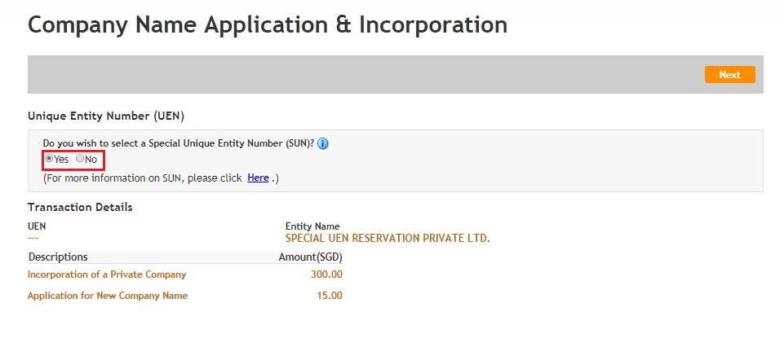Choose the No radio button for SUN
784x338 pixels.
(79, 159)
